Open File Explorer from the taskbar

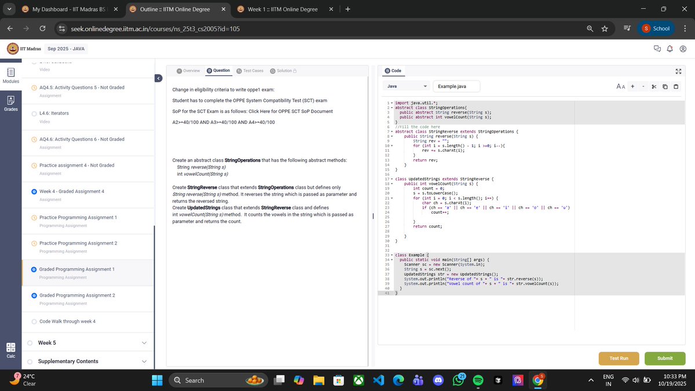[x=319, y=380]
